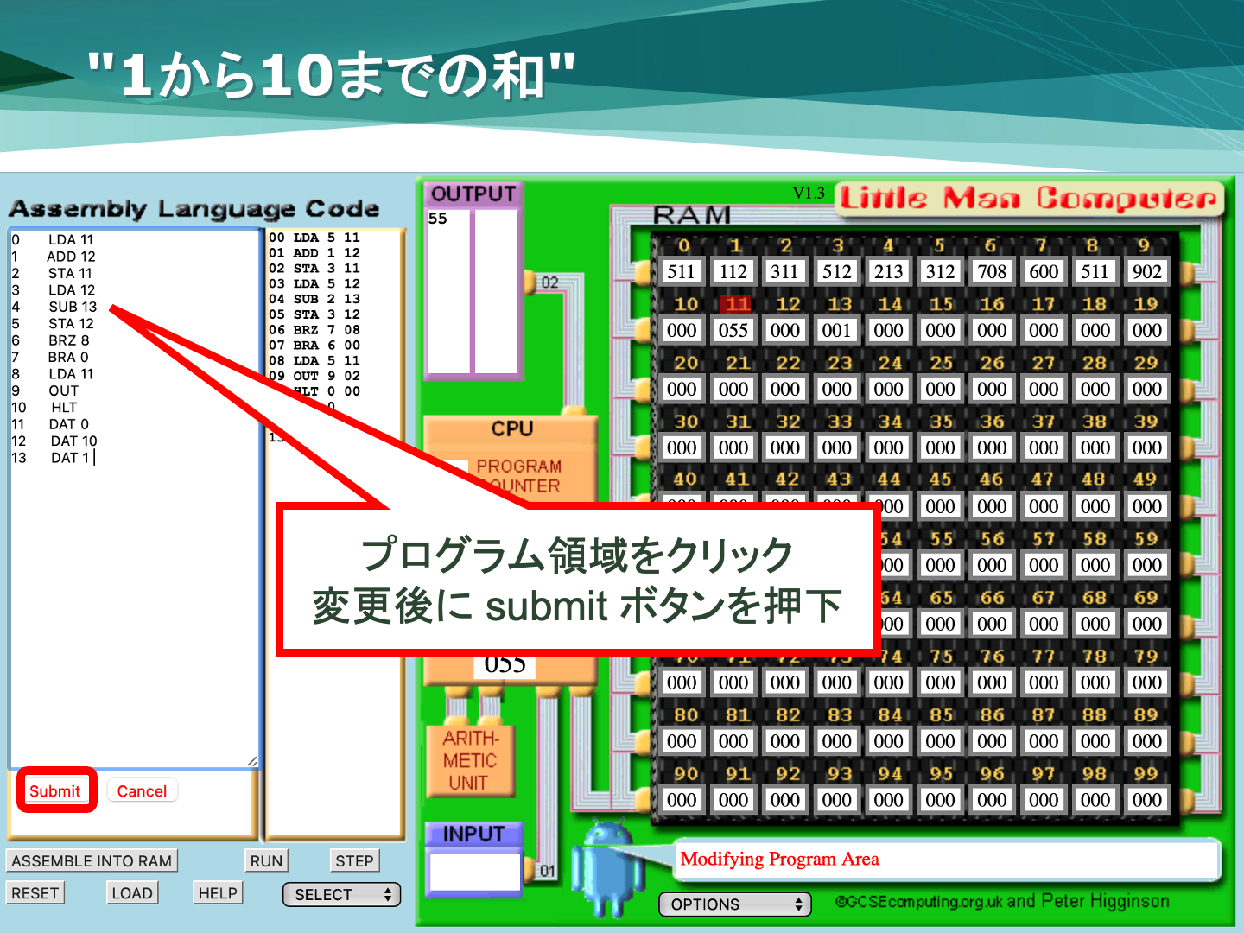Click the STEP button

tap(354, 861)
